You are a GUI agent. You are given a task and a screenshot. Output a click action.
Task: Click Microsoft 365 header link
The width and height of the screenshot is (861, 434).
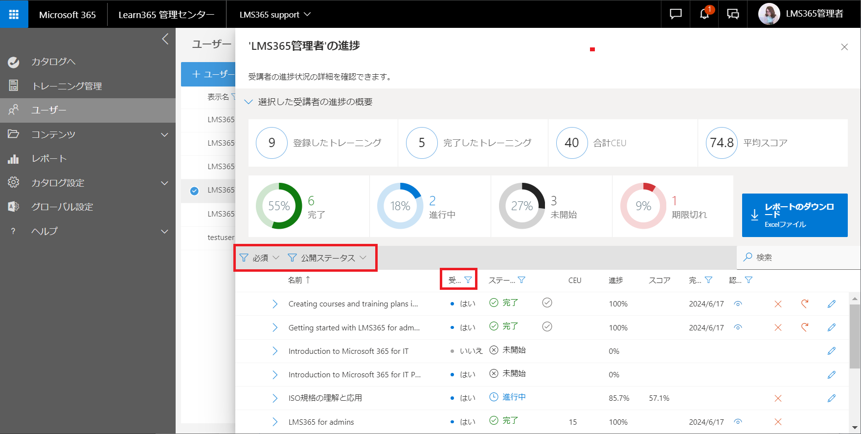(x=68, y=15)
